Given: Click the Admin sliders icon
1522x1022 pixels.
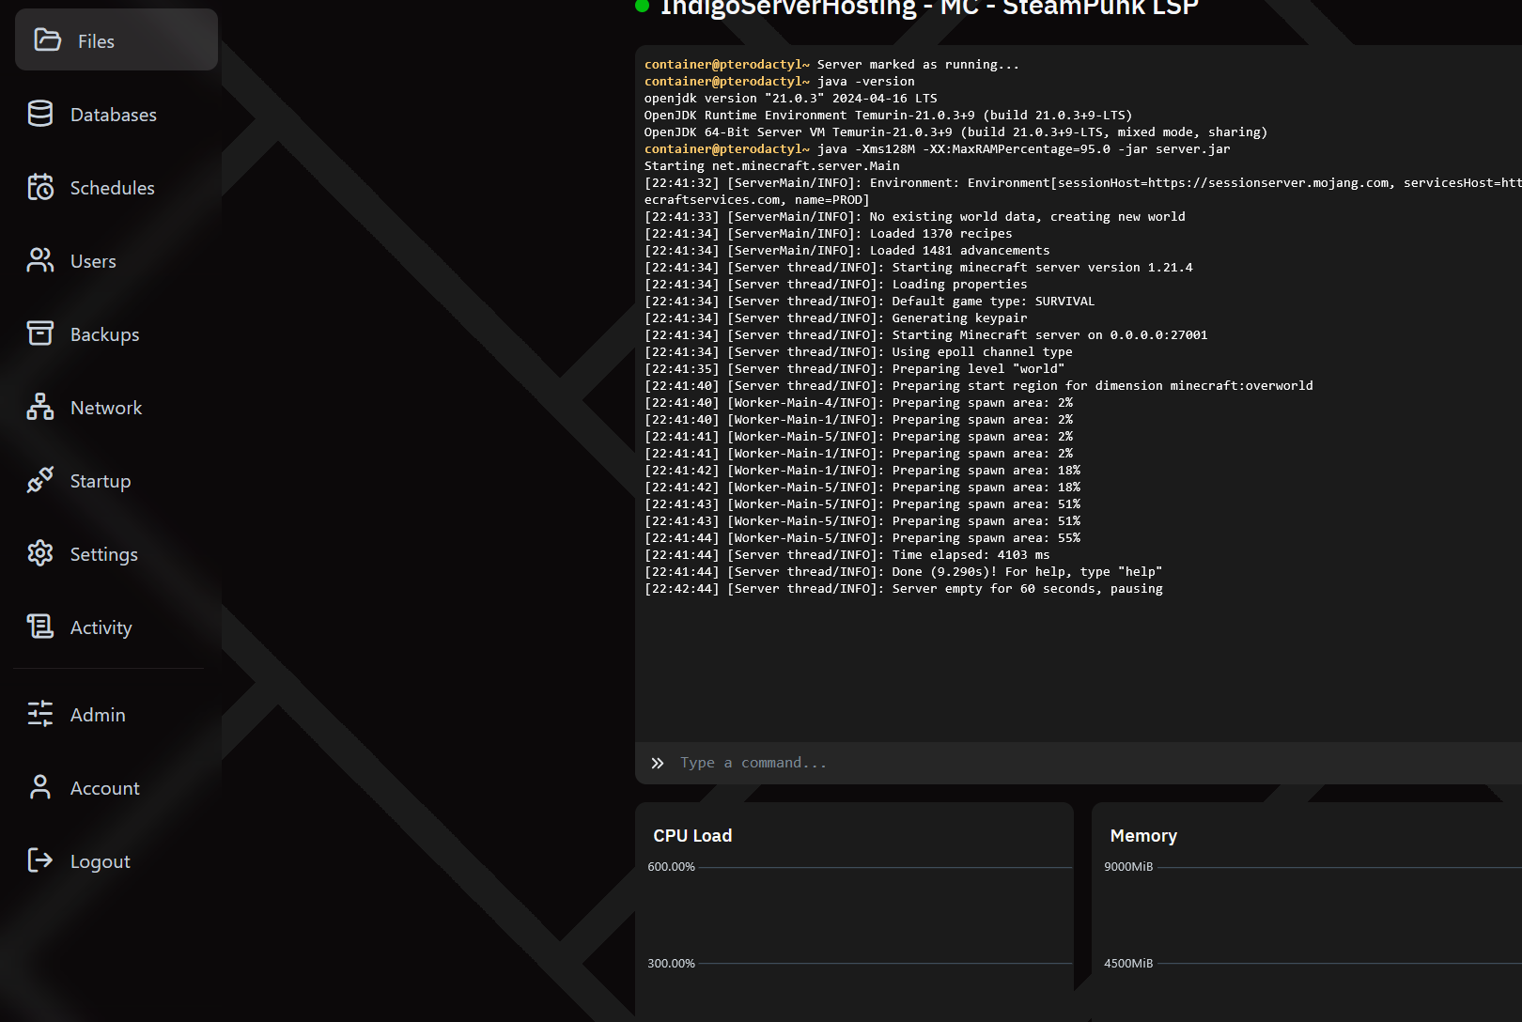Looking at the screenshot, I should tap(40, 714).
